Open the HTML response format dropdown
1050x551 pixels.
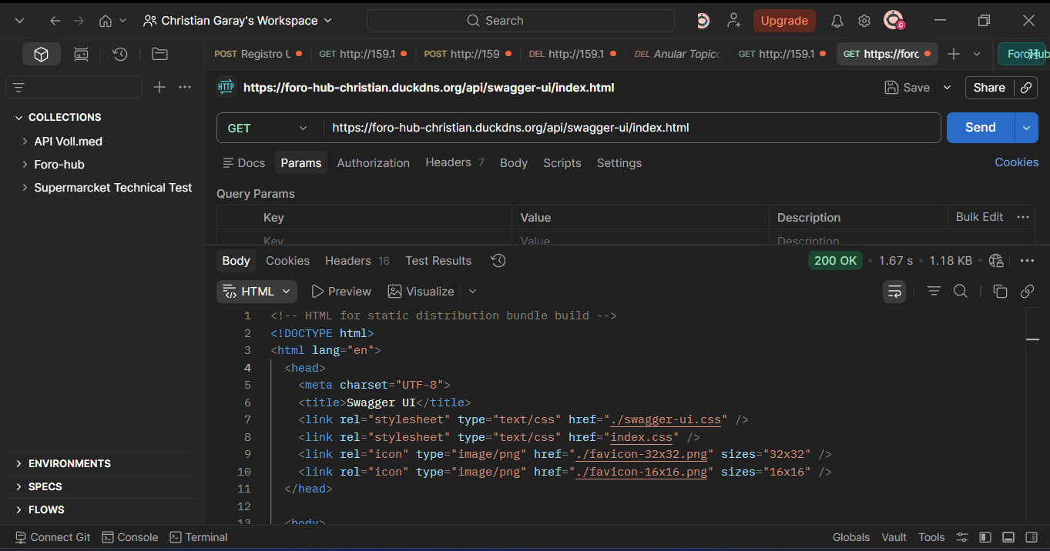(x=257, y=292)
